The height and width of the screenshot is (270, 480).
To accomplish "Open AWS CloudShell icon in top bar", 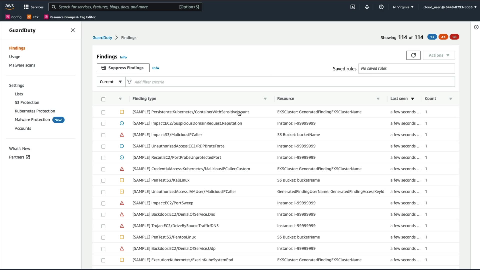I will point(353,7).
